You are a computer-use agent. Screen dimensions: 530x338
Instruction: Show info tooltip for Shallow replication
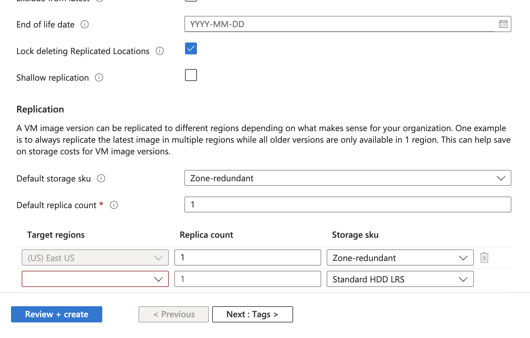pos(99,78)
